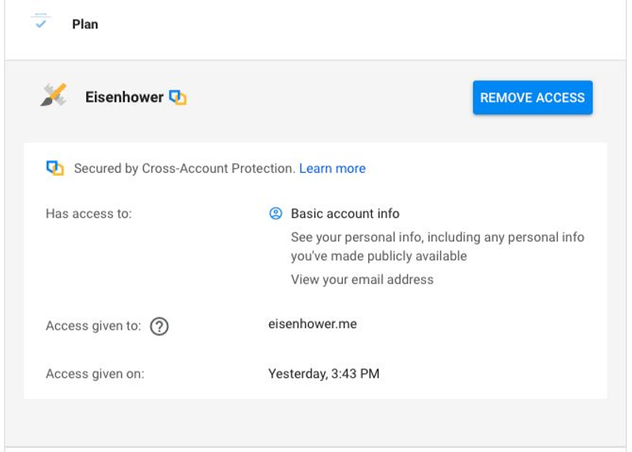Click the Access given to label

pos(93,325)
